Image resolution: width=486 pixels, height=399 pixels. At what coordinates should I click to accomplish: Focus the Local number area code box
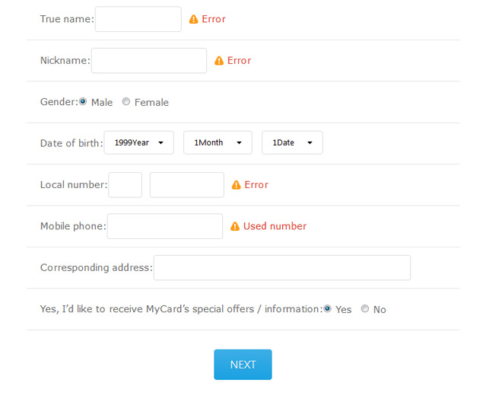coord(125,185)
